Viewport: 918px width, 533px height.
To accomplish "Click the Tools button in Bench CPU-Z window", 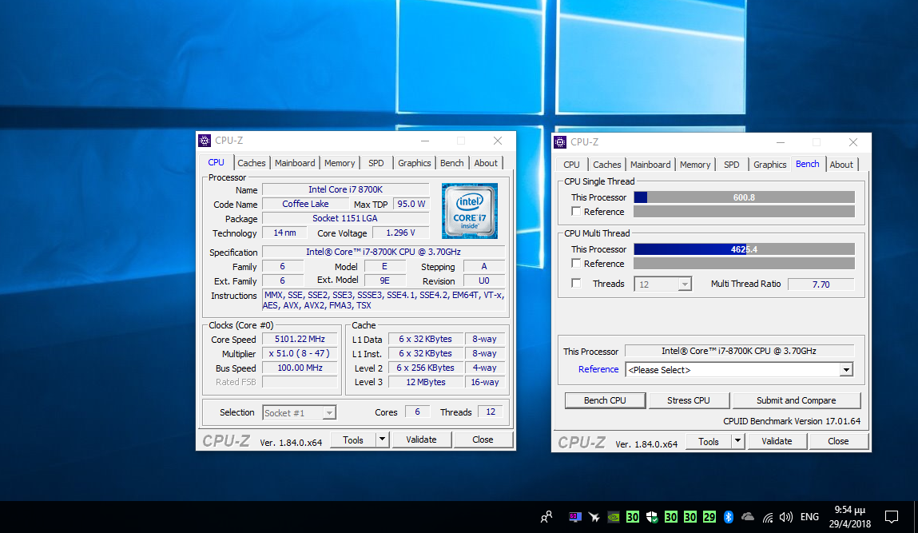I will (x=709, y=441).
